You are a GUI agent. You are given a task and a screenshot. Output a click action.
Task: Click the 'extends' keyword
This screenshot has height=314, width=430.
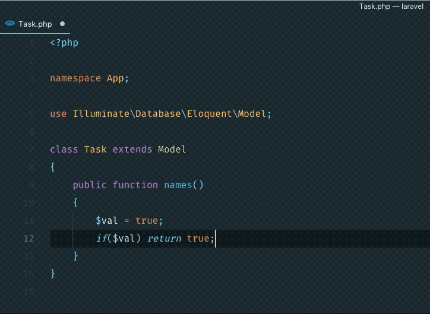(132, 150)
